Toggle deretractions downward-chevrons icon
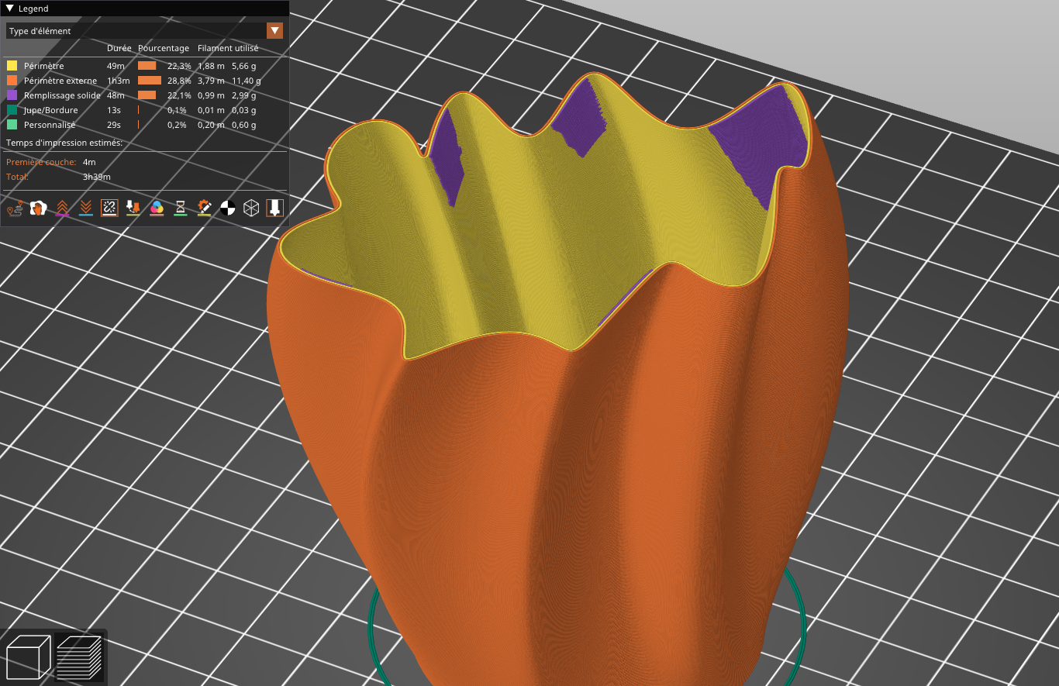This screenshot has width=1059, height=686. (x=86, y=208)
